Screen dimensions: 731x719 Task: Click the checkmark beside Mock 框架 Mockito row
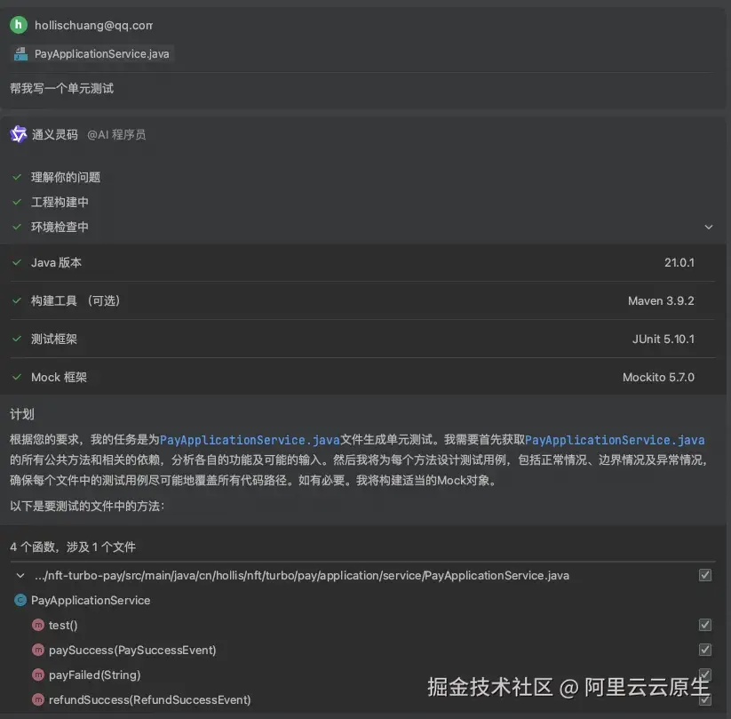coord(16,377)
